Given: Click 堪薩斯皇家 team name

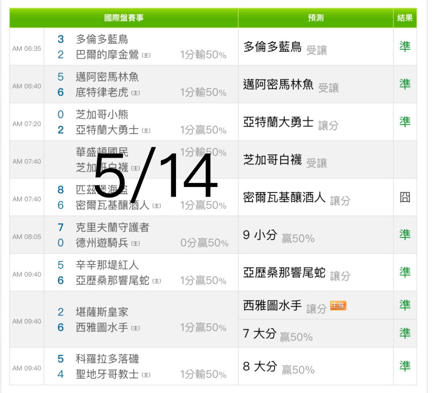Looking at the screenshot, I should 102,312.
